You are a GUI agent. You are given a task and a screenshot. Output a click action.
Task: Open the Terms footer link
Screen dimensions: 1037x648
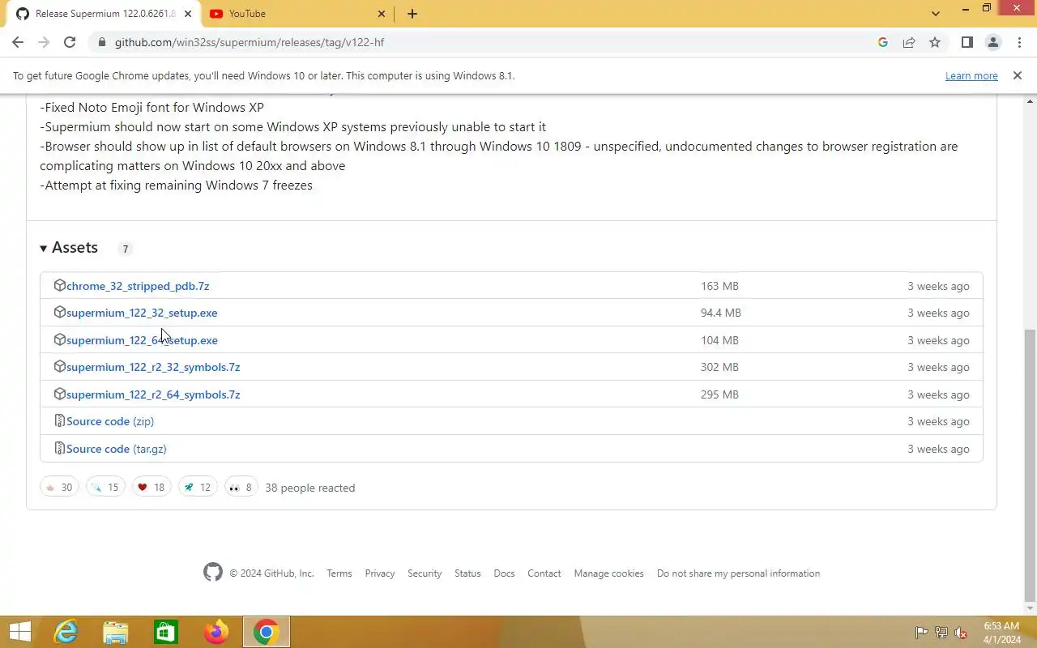tap(339, 573)
